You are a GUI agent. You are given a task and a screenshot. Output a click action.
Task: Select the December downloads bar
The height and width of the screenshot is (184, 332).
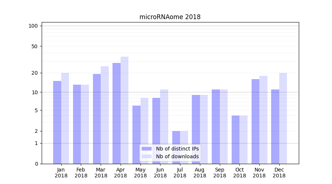coord(283,118)
